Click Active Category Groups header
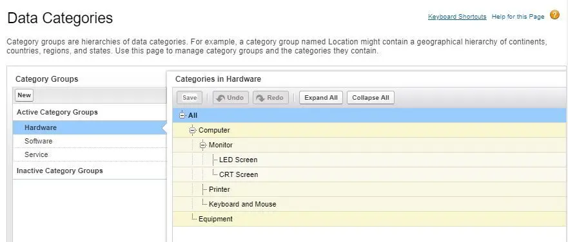 pyautogui.click(x=57, y=112)
